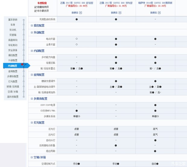Collapse the 灯光配置 section
Viewport: 187px width, 167px height.
(x=32, y=123)
